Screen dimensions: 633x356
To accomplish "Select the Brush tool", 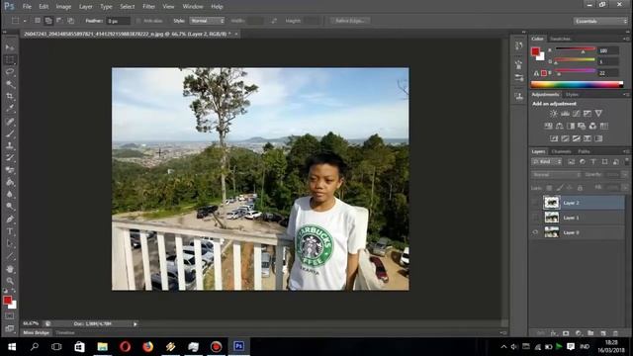I will (10, 133).
